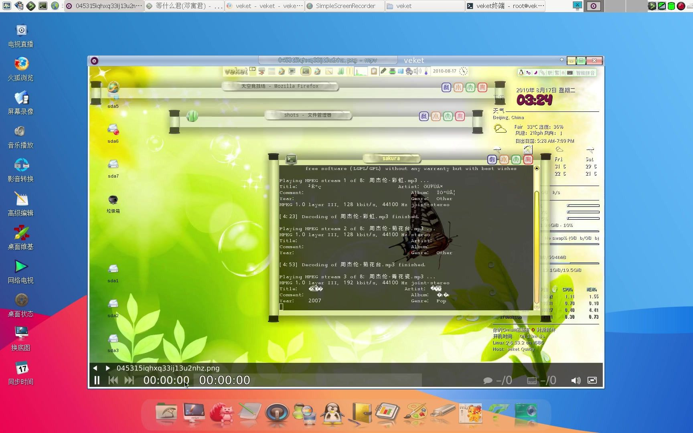Open the 电视直播 desktop icon
The width and height of the screenshot is (693, 433).
21,36
